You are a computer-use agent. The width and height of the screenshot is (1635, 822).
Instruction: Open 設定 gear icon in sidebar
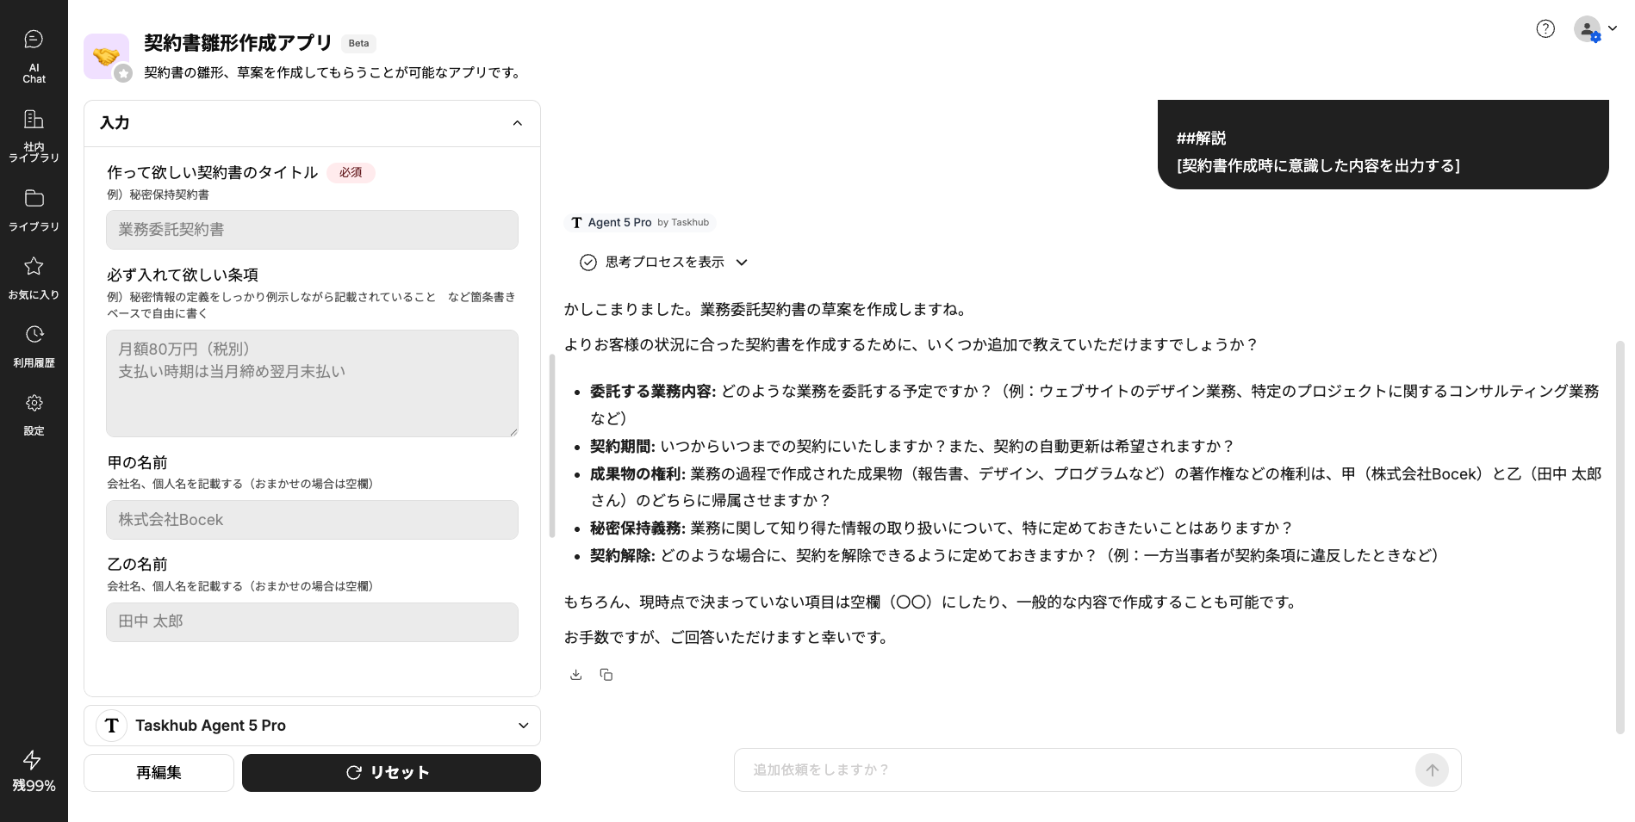pyautogui.click(x=34, y=414)
